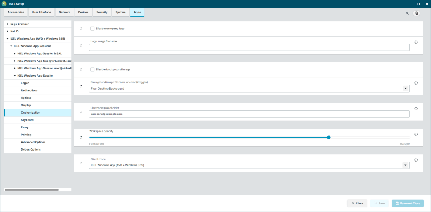Switch to the Security tab
The width and height of the screenshot is (431, 212).
pyautogui.click(x=102, y=13)
